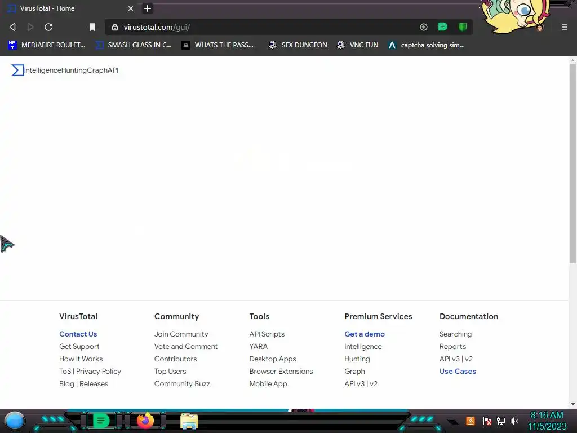Open YARA link under Tools
Viewport: 577px width, 433px height.
click(x=258, y=347)
